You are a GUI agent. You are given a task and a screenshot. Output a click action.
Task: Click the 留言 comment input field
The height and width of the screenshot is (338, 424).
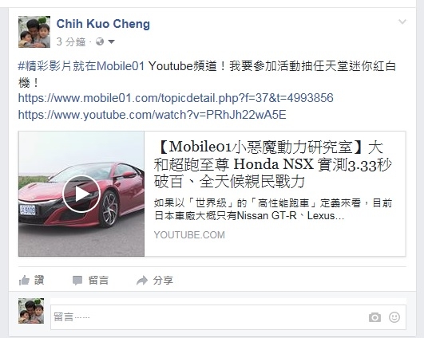click(x=228, y=317)
